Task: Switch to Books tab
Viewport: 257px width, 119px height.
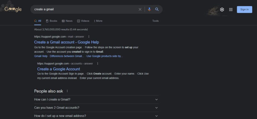Action: [51, 21]
